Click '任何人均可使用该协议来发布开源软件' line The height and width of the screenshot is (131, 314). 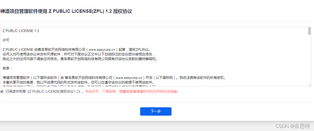click(79, 54)
